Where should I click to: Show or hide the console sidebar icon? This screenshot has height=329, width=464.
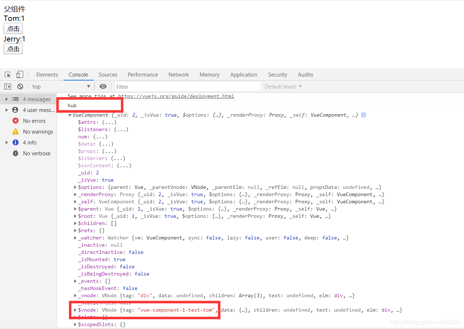pyautogui.click(x=8, y=86)
